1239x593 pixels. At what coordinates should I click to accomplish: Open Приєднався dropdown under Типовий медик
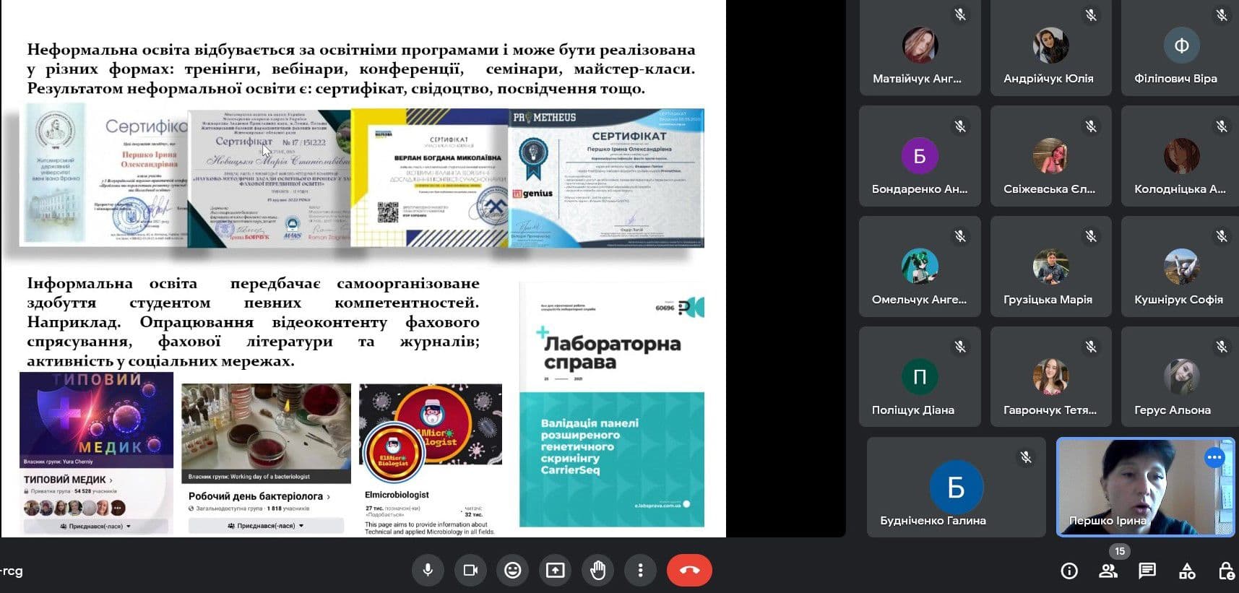coord(96,527)
